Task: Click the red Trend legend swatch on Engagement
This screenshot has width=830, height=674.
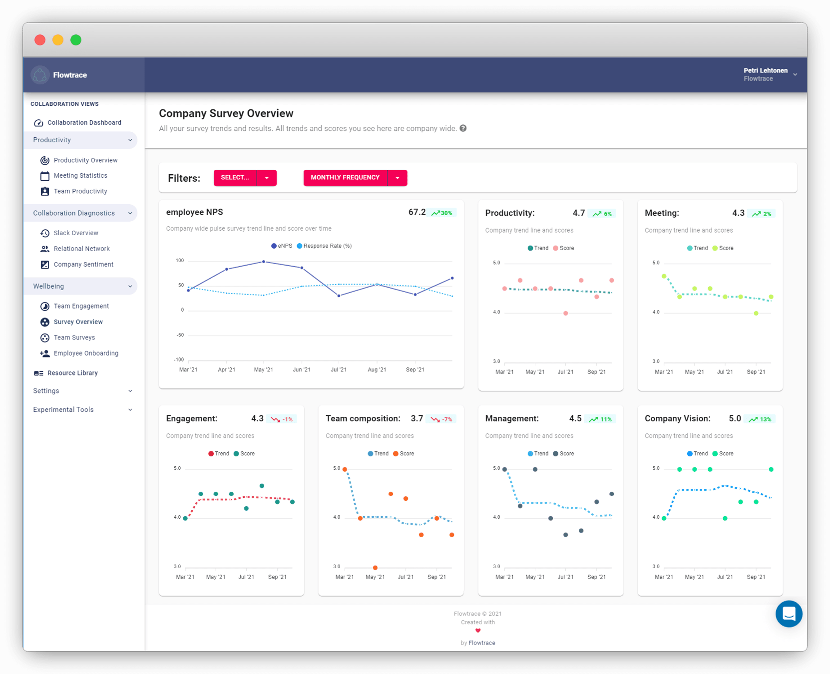Action: click(210, 453)
